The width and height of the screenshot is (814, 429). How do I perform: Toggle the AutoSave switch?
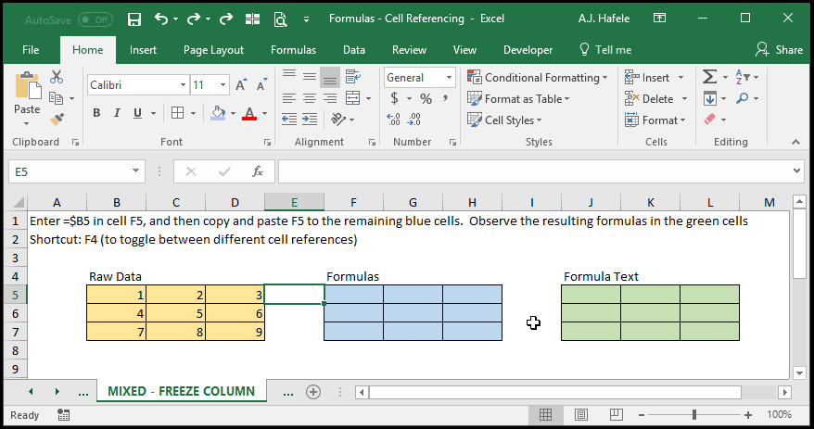pos(95,19)
